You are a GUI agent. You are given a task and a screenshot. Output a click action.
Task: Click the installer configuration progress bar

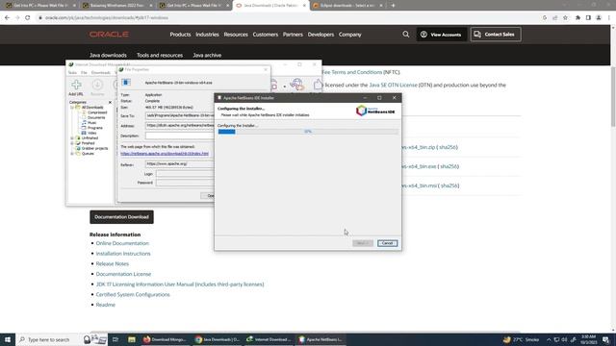308,132
